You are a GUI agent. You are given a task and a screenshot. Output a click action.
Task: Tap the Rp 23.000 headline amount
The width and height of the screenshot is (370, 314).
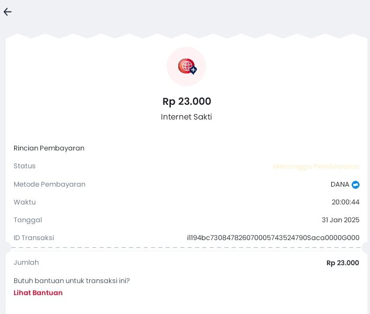tap(187, 102)
